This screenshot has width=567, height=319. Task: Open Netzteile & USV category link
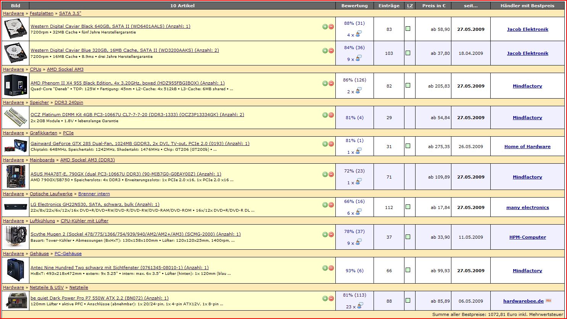coord(47,287)
